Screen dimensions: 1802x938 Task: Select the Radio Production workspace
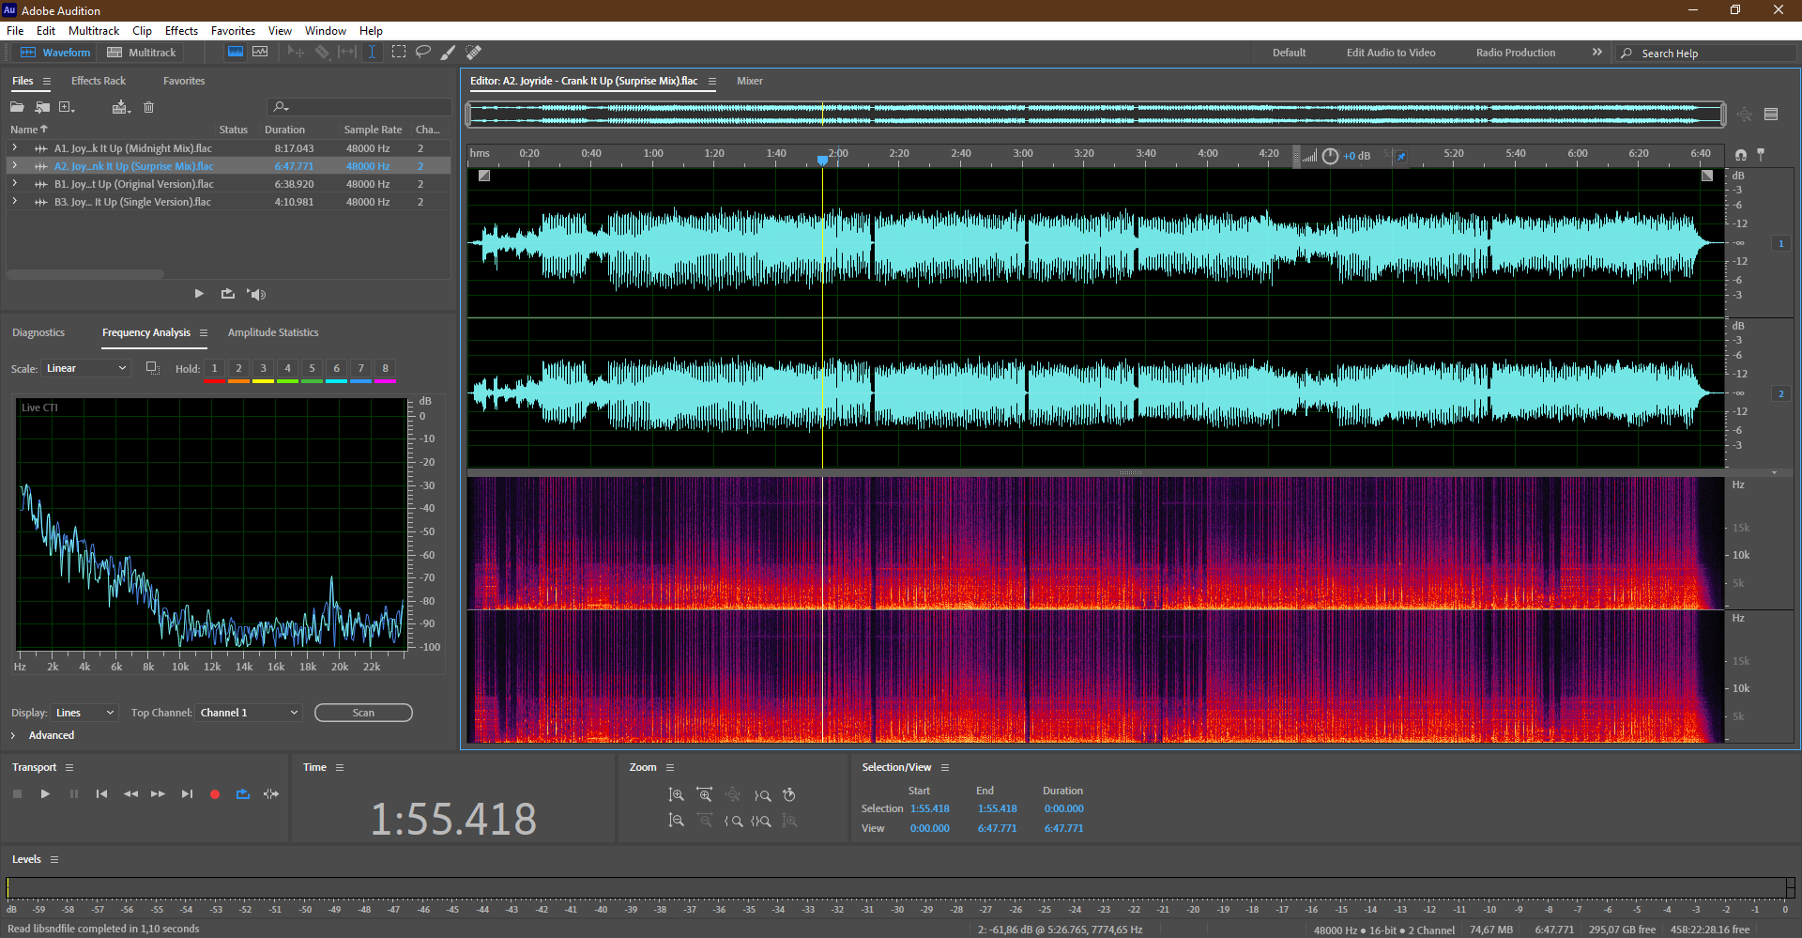(1516, 53)
